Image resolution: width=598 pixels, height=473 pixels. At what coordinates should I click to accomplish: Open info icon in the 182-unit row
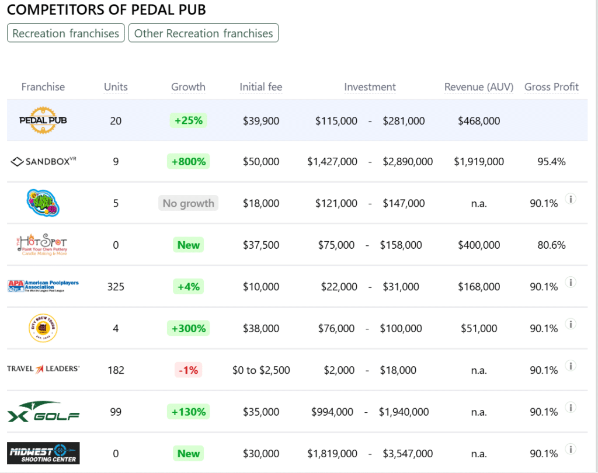571,366
